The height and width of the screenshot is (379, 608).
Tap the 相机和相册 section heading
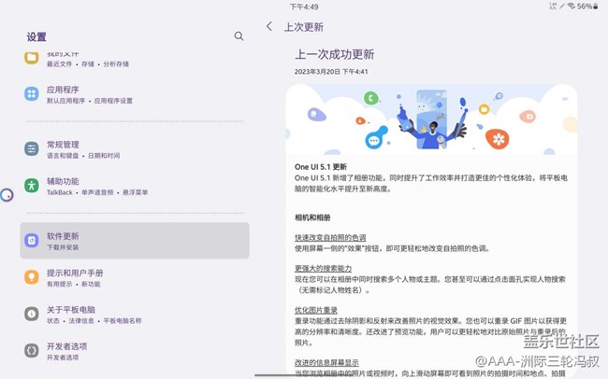[x=312, y=218]
